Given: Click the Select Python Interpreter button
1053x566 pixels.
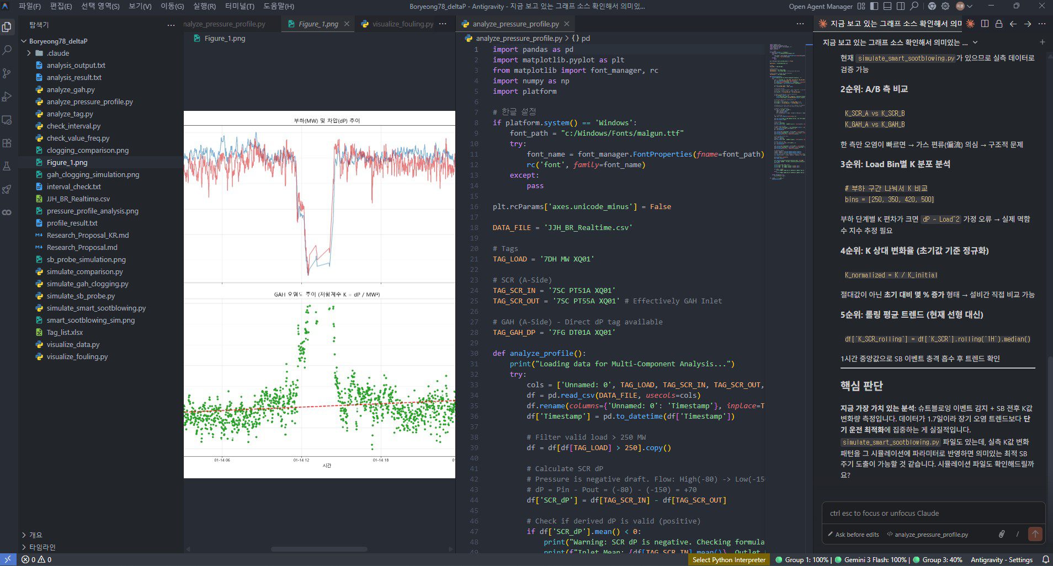Looking at the screenshot, I should pos(728,559).
